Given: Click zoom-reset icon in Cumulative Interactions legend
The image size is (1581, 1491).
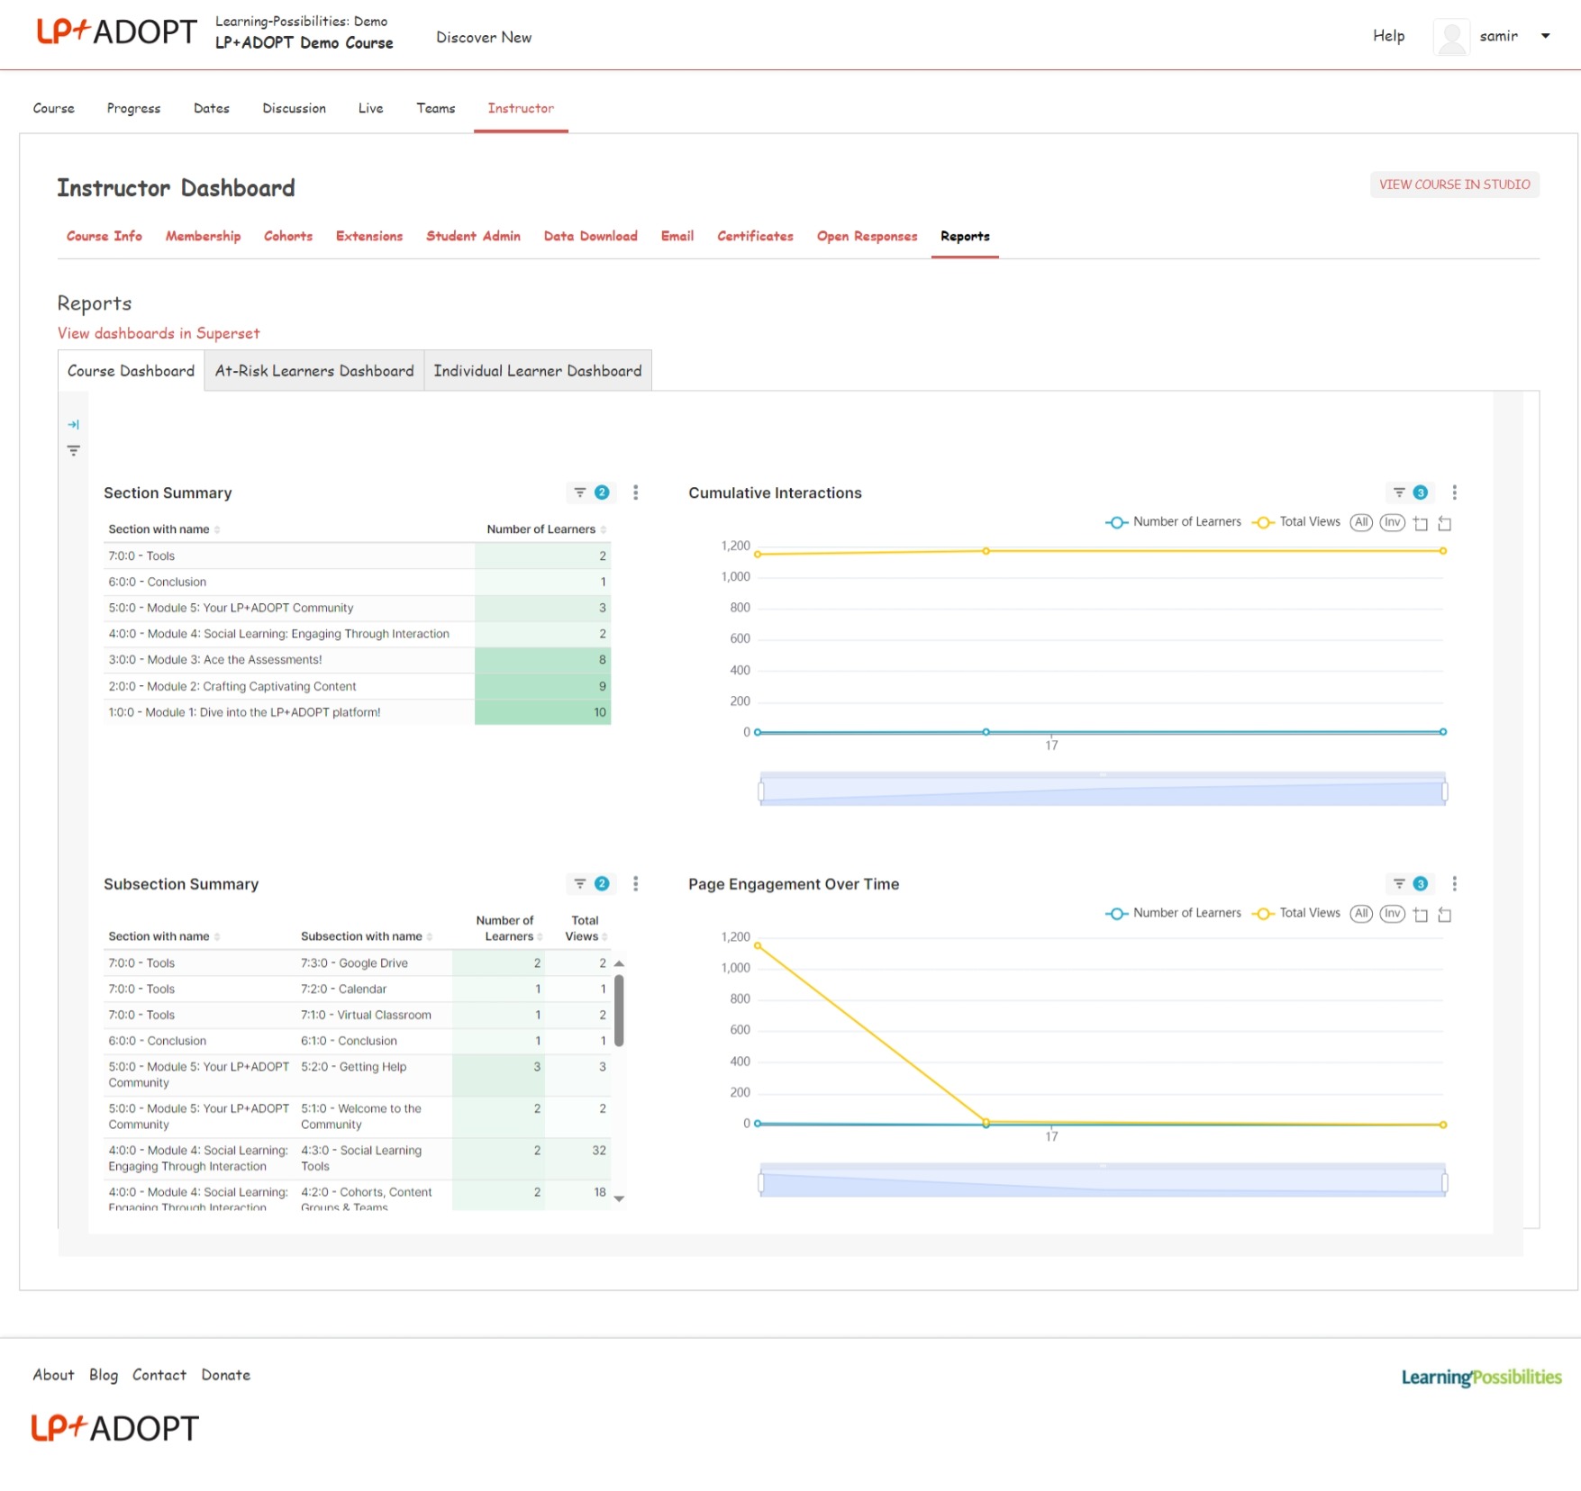Looking at the screenshot, I should coord(1444,523).
